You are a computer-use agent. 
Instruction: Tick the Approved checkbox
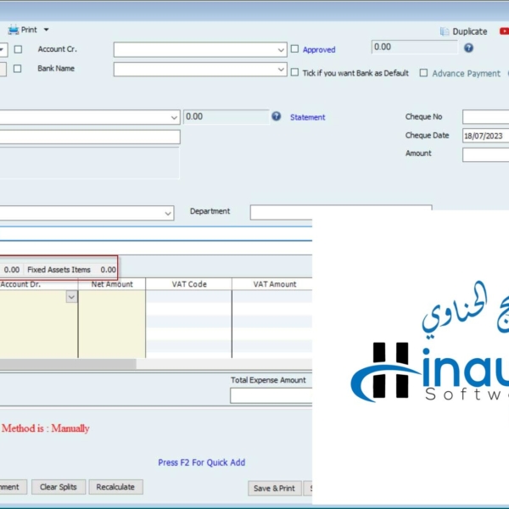tap(294, 49)
